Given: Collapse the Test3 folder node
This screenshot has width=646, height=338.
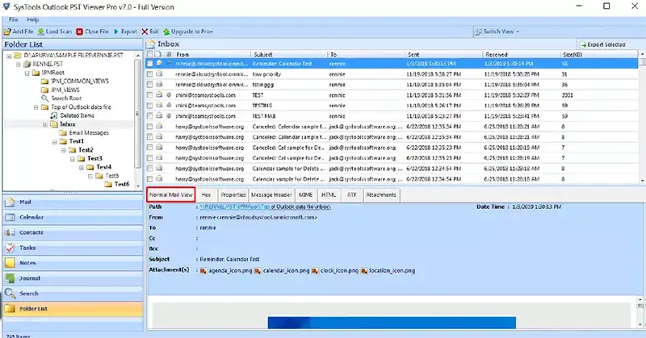Looking at the screenshot, I should coord(72,159).
